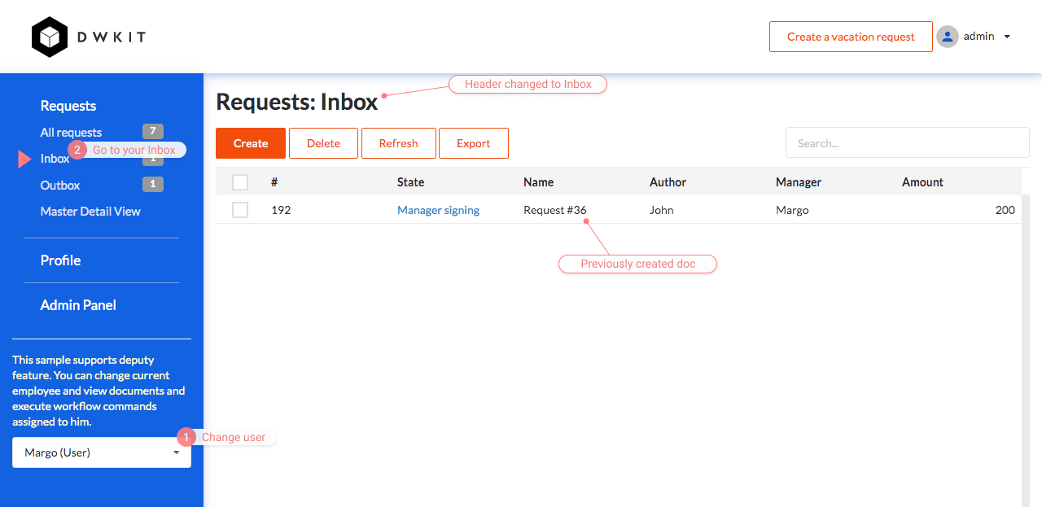The height and width of the screenshot is (507, 1042).
Task: Check the row 192 checkbox
Action: point(240,210)
